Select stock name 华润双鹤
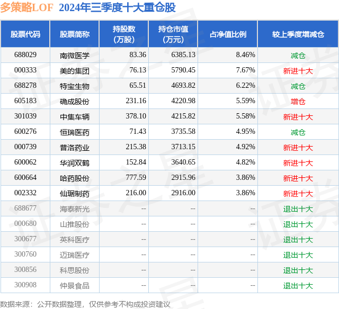This screenshot has height=309, width=339. pos(75,163)
